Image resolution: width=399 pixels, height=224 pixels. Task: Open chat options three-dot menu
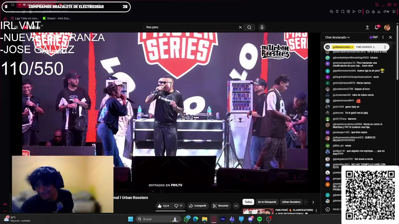[x=383, y=37]
